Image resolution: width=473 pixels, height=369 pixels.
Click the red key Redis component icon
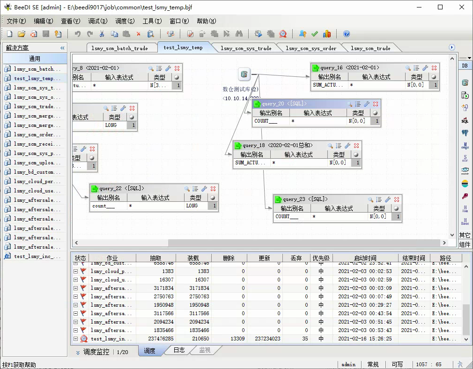tap(465, 196)
